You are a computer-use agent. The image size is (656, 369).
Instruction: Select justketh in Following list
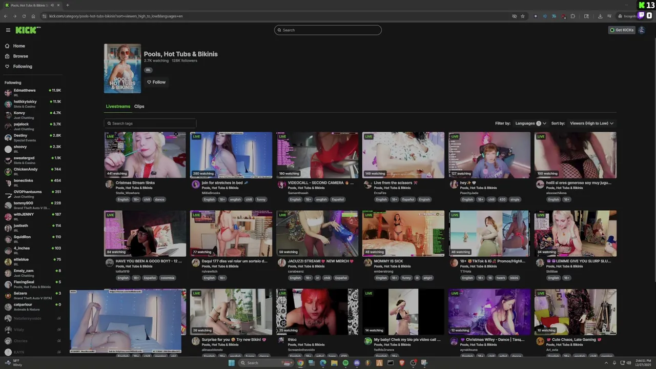pyautogui.click(x=32, y=228)
